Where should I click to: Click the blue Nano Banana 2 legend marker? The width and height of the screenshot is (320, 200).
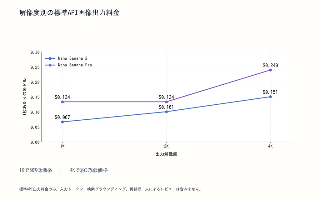50,58
